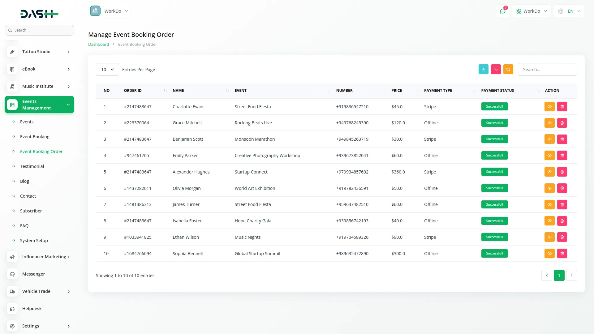Click the Dashboard breadcrumb link
Viewport: 594px width, 334px height.
98,45
